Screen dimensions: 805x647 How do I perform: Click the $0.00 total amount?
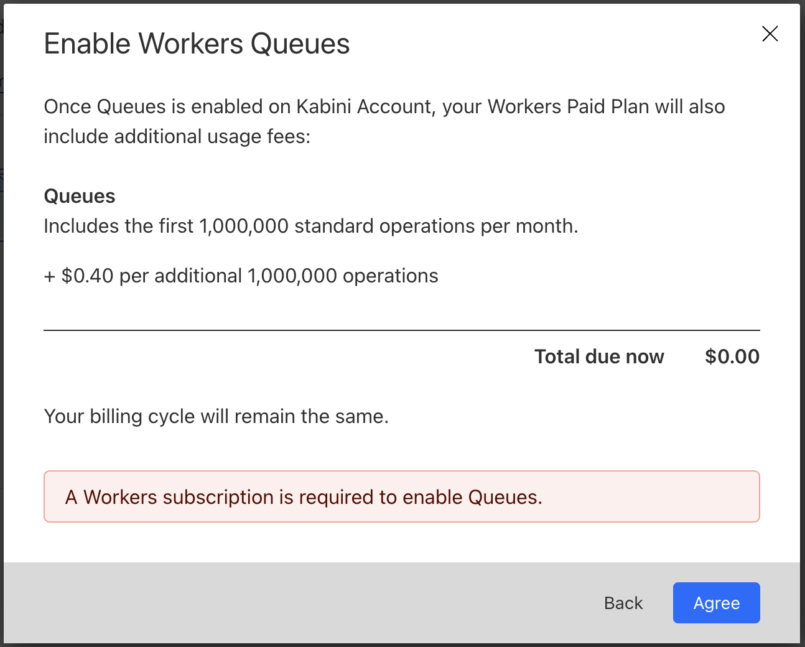point(732,356)
